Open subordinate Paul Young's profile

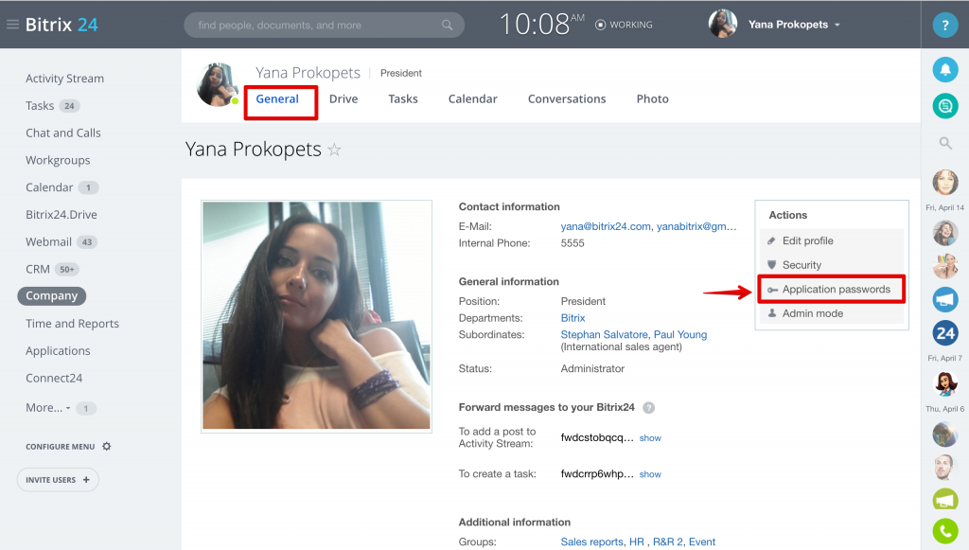point(680,335)
